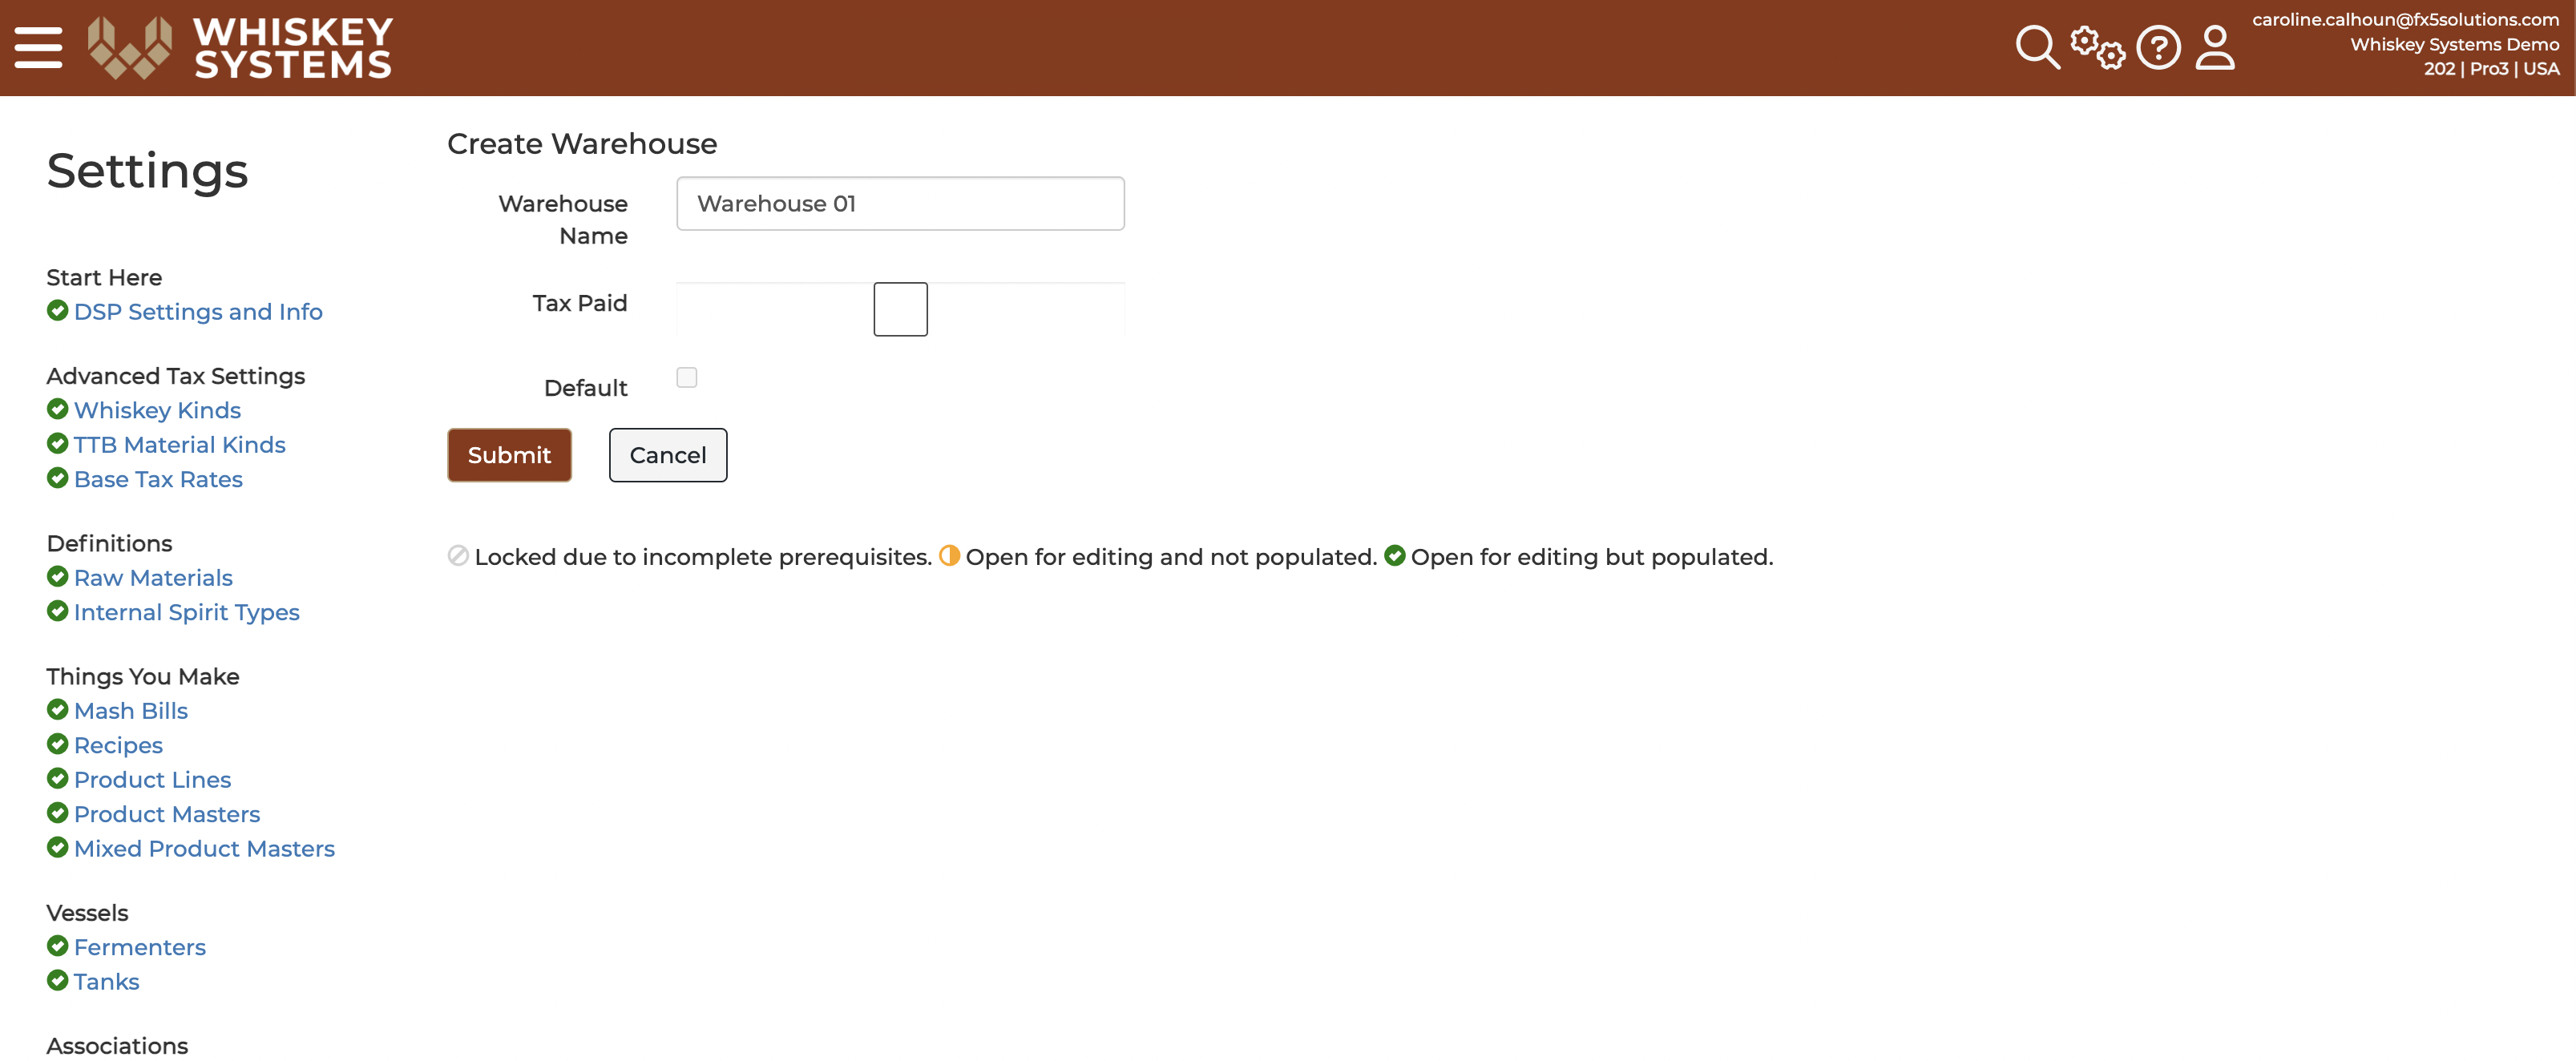
Task: Click the Create Warehouse heading
Action: pyautogui.click(x=582, y=143)
